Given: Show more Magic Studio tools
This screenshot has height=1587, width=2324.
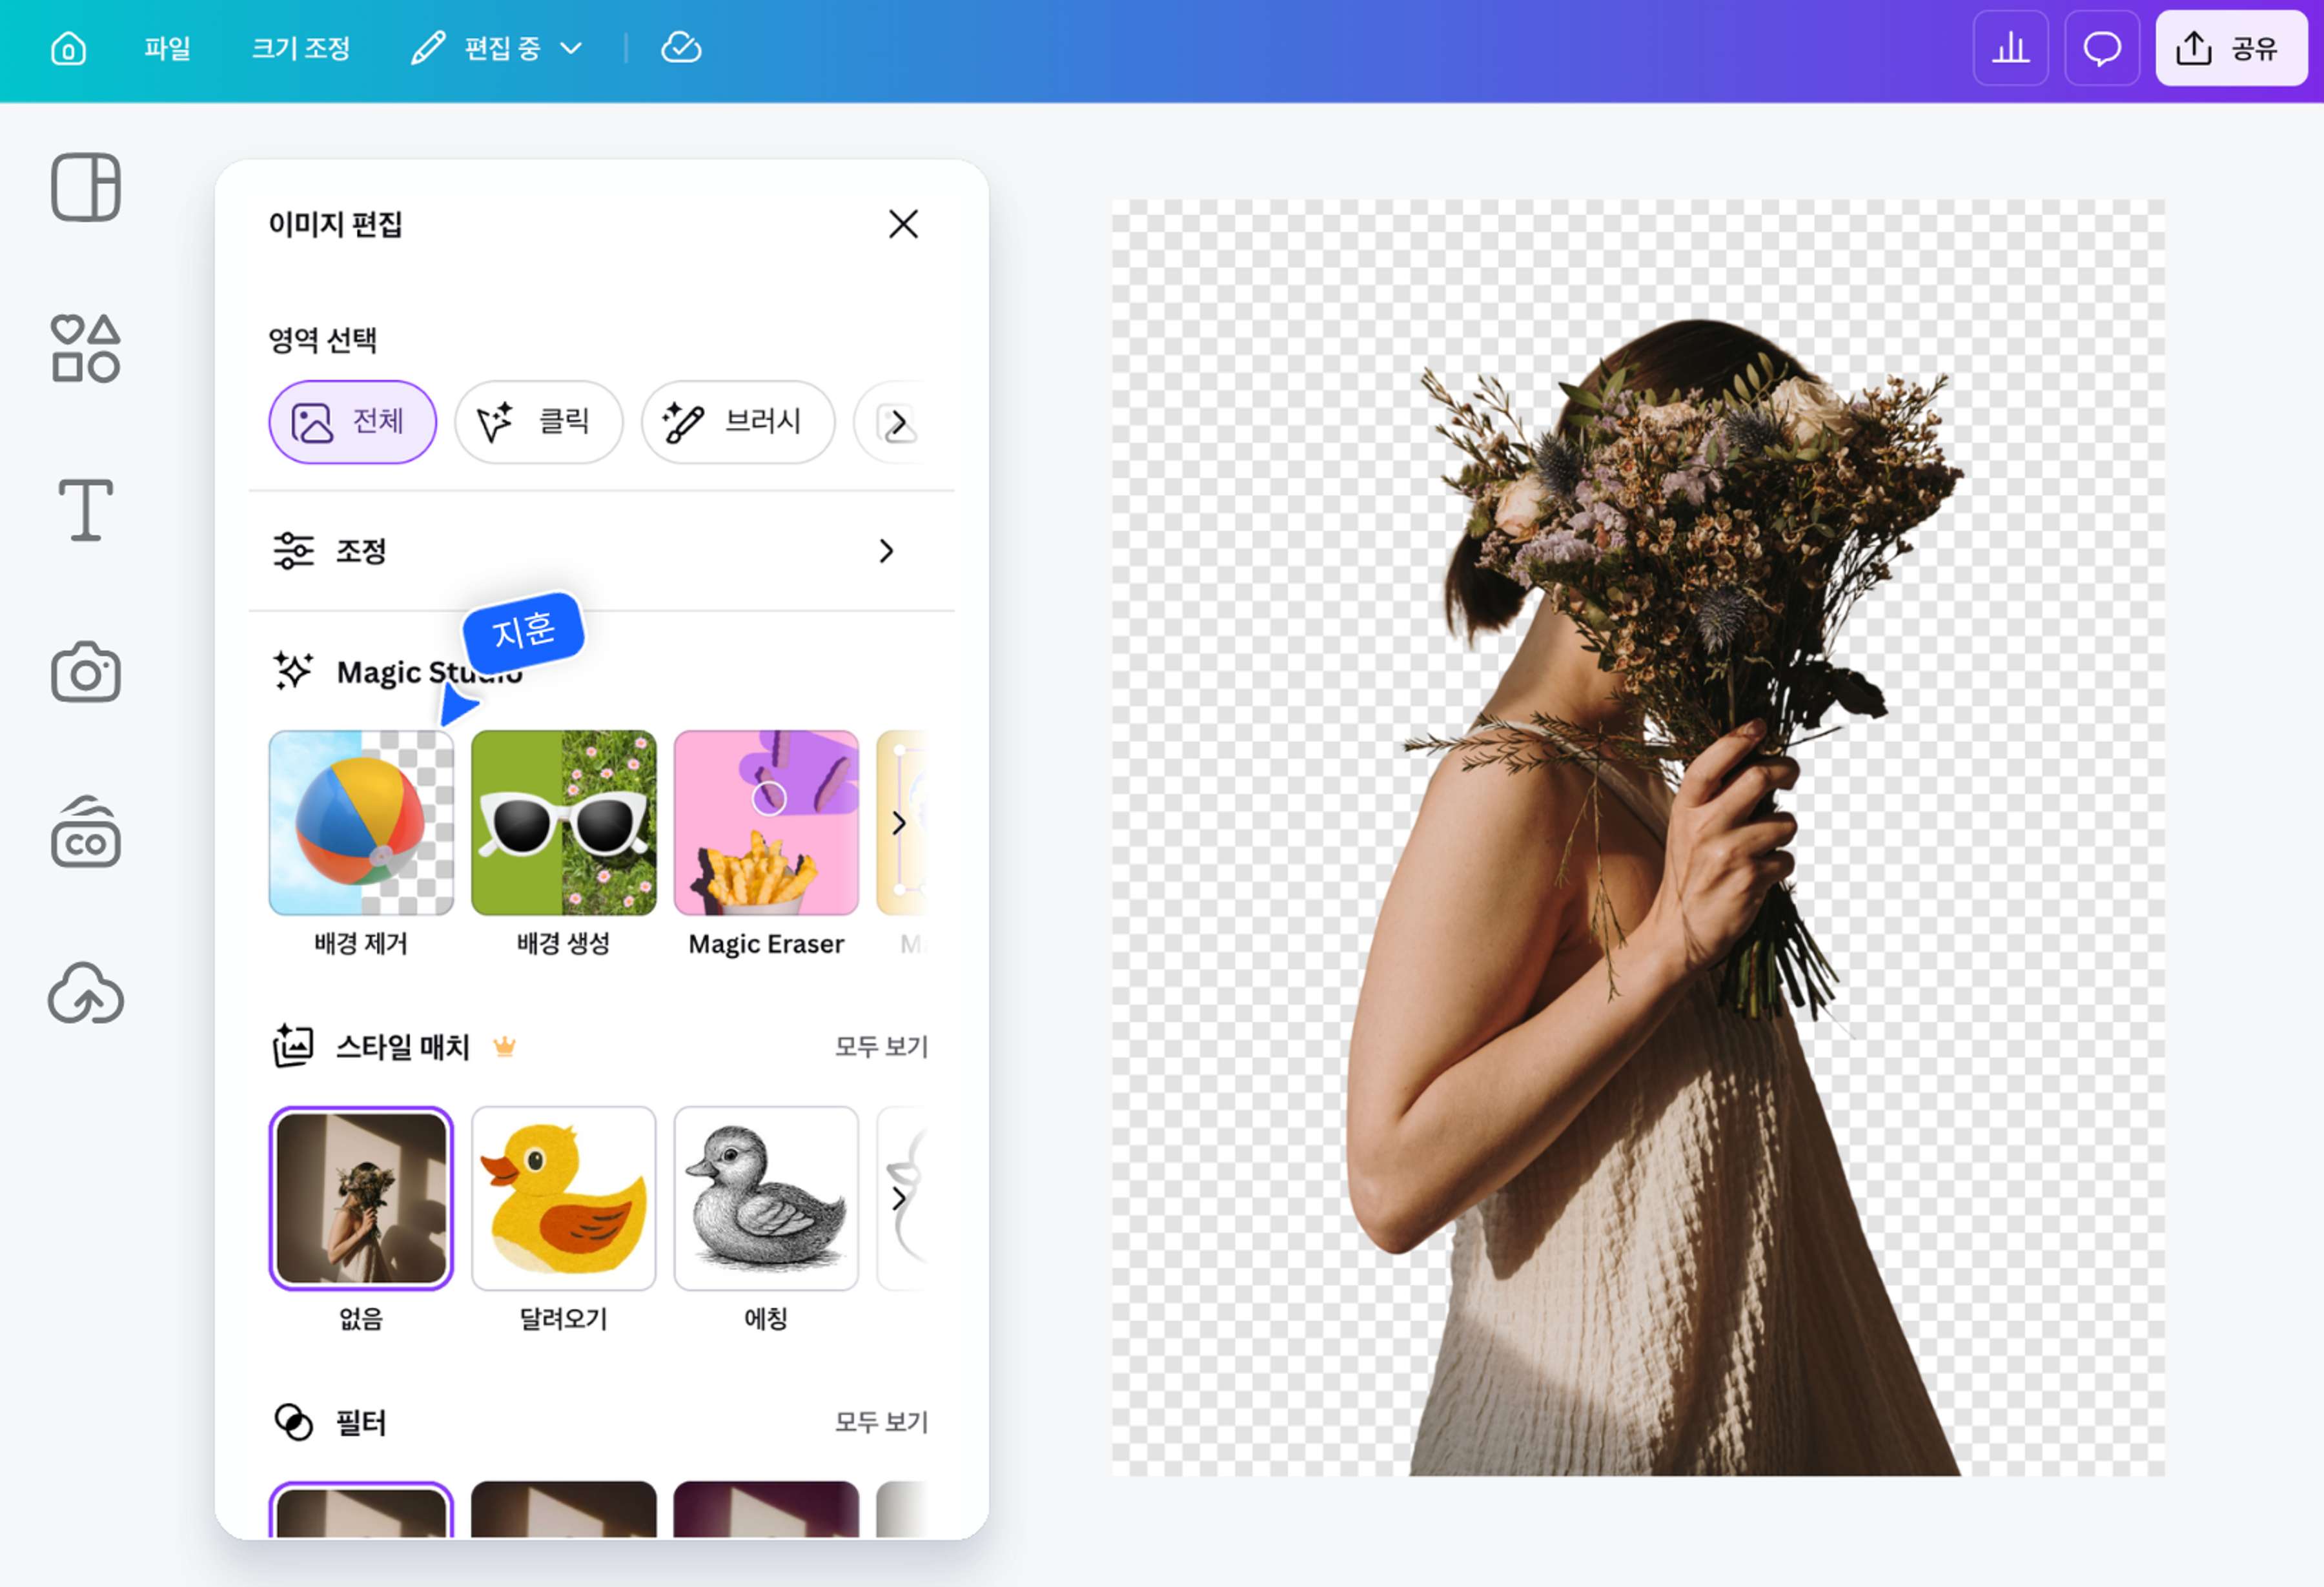Looking at the screenshot, I should click(x=898, y=823).
